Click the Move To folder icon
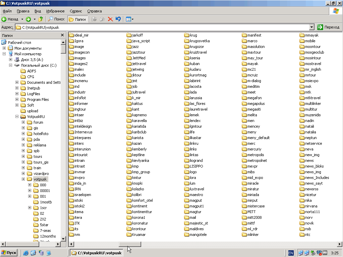The image size is (343, 257). pyautogui.click(x=94, y=19)
